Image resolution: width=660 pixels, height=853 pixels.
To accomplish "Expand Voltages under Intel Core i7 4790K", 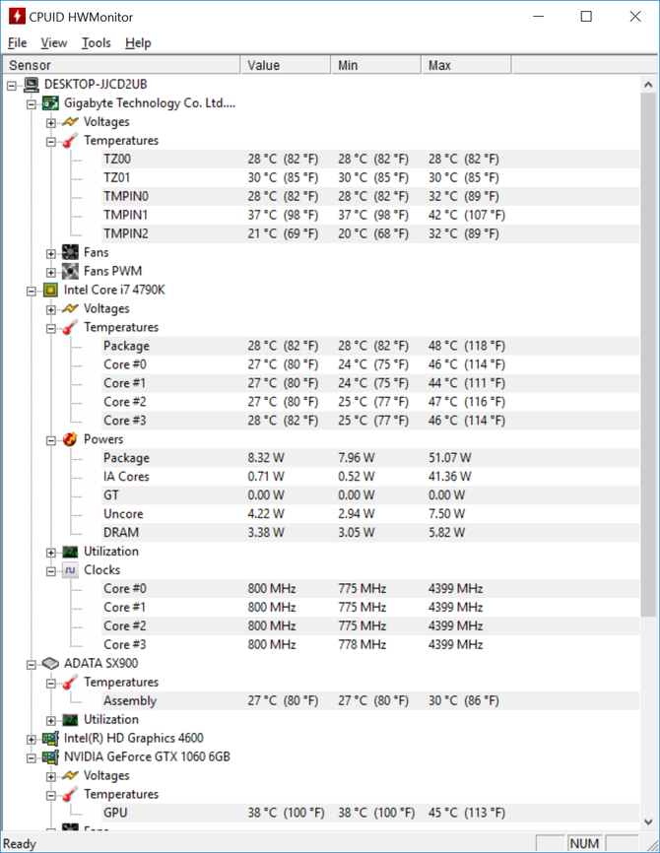I will 51,309.
